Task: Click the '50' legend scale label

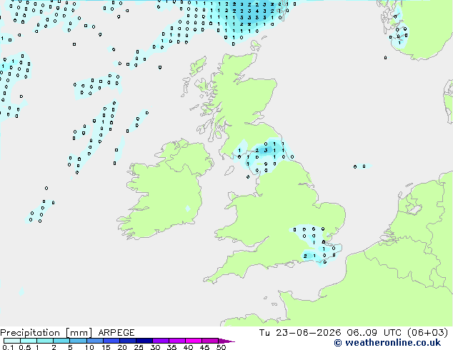Action: click(221, 347)
